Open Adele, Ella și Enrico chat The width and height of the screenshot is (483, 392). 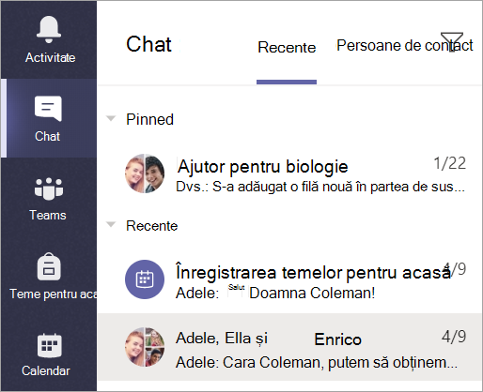(x=289, y=347)
